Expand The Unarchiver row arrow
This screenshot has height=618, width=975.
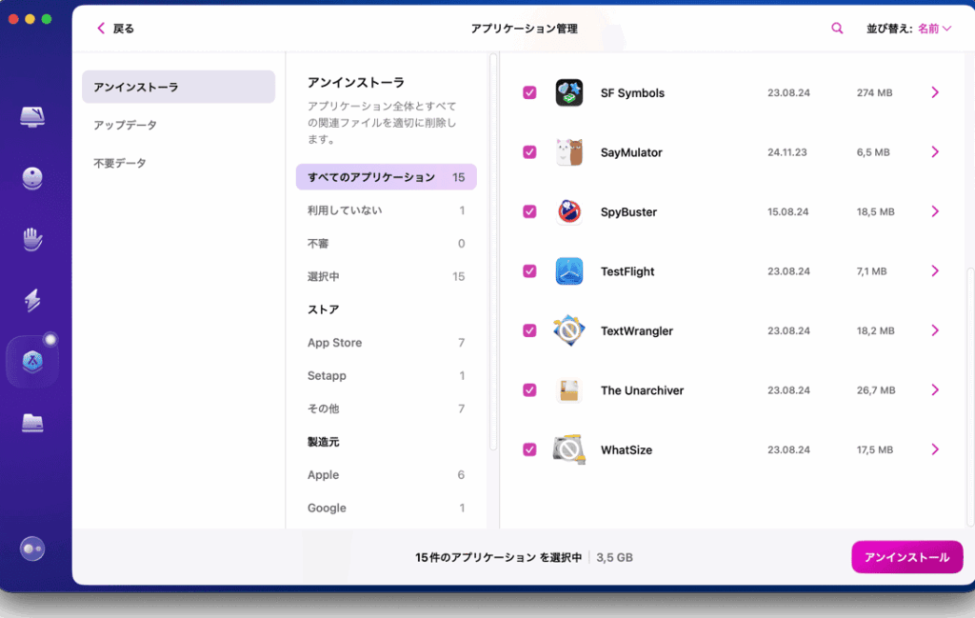coord(935,390)
